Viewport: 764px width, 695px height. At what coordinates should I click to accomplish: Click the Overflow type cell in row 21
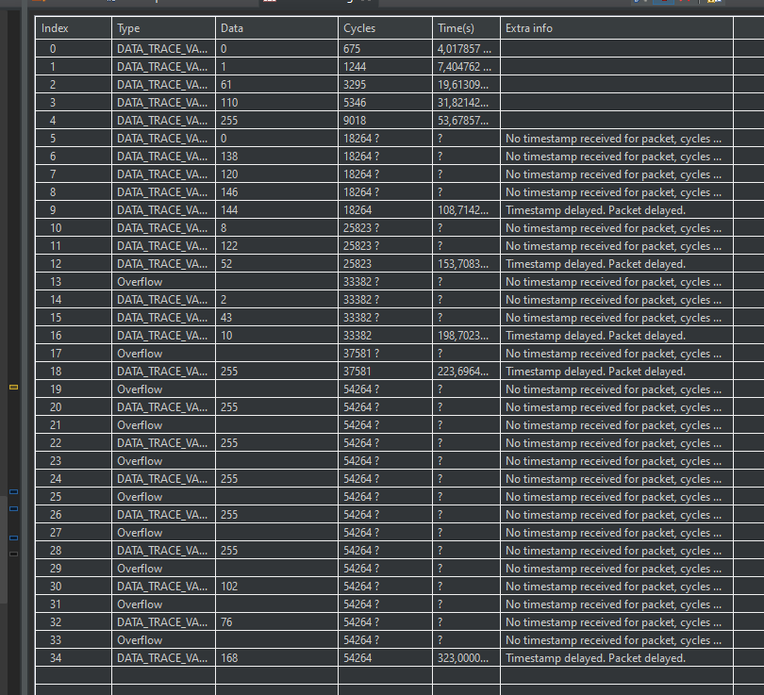(163, 425)
